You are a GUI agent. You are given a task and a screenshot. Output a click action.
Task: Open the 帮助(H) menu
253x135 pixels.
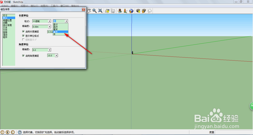[75, 6]
